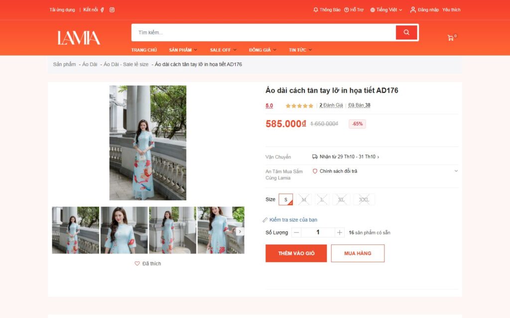Screen dimensions: 510x318
Task: Click the heart Đã thích icon
Action: click(x=137, y=263)
